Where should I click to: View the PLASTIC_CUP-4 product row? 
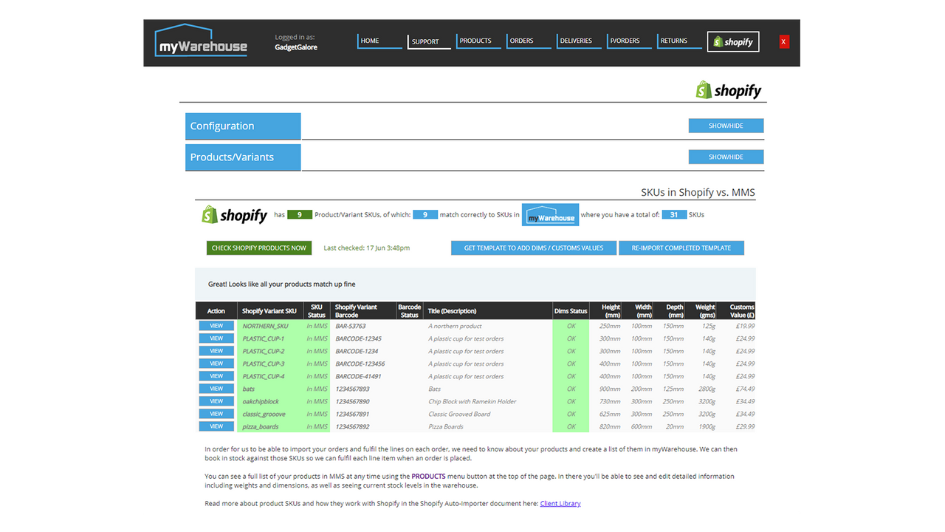[x=216, y=376]
